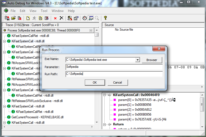The image size is (206, 137).
Task: Click trace tree scrollbar up arrow
Action: point(97,30)
